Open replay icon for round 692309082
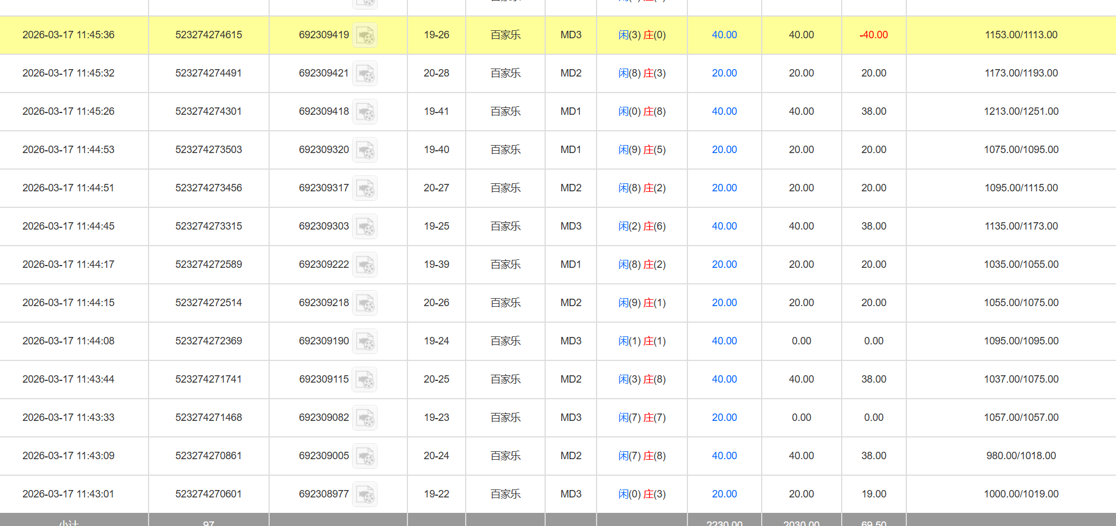The image size is (1116, 526). point(365,418)
